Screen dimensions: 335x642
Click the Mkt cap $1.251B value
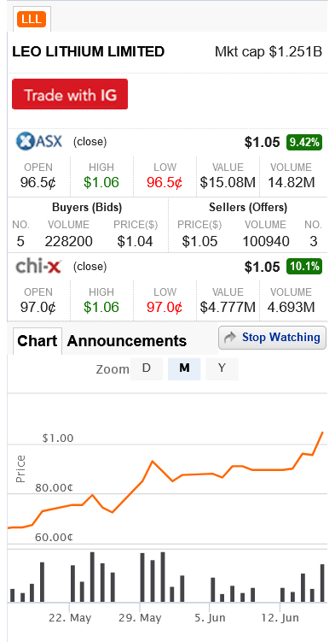(269, 52)
